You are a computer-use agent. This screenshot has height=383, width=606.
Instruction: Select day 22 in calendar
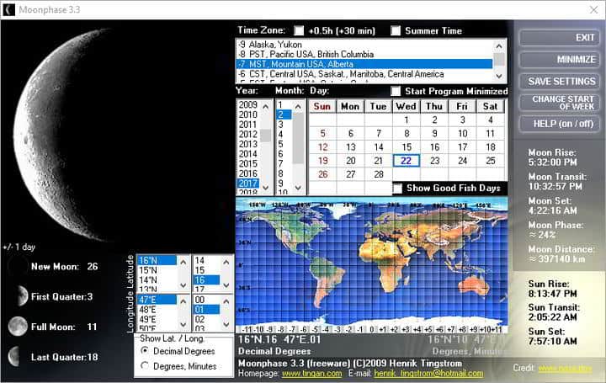tap(407, 161)
